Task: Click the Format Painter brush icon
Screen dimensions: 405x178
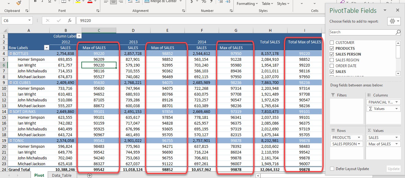Action: click(19, 2)
